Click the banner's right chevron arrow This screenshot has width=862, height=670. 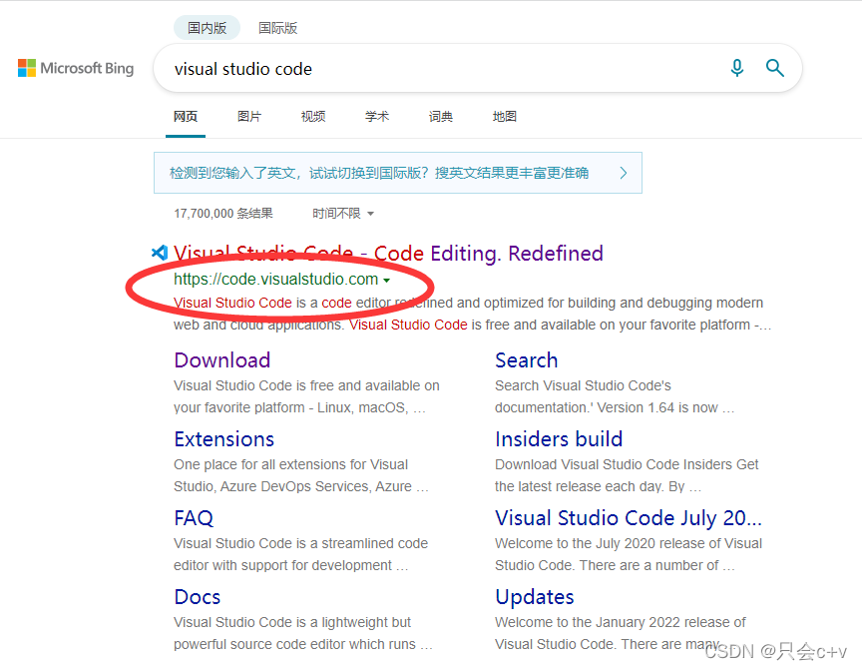pyautogui.click(x=623, y=173)
